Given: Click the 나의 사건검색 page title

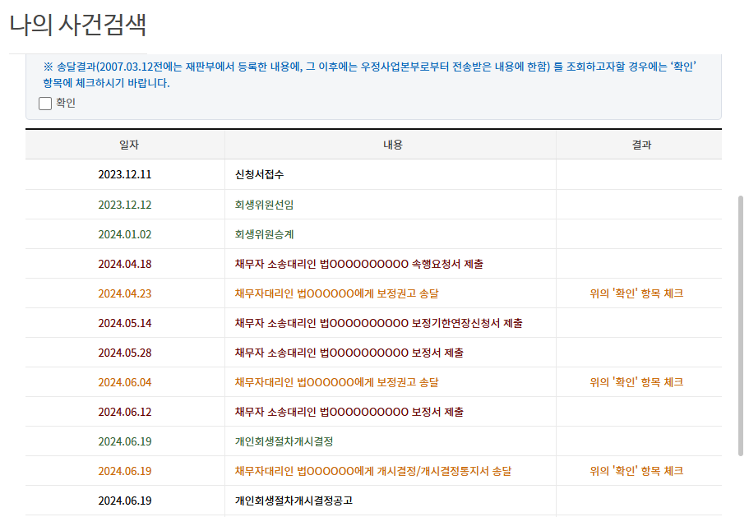Looking at the screenshot, I should point(78,25).
